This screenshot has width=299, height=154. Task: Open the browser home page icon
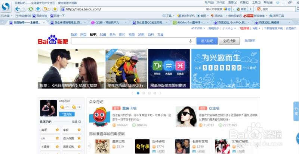click(x=38, y=9)
